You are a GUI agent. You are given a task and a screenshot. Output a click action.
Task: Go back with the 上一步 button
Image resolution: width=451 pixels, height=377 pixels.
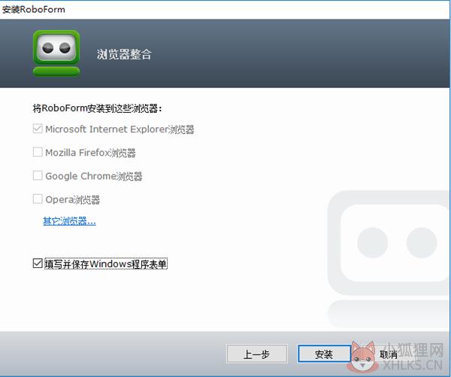pyautogui.click(x=257, y=354)
